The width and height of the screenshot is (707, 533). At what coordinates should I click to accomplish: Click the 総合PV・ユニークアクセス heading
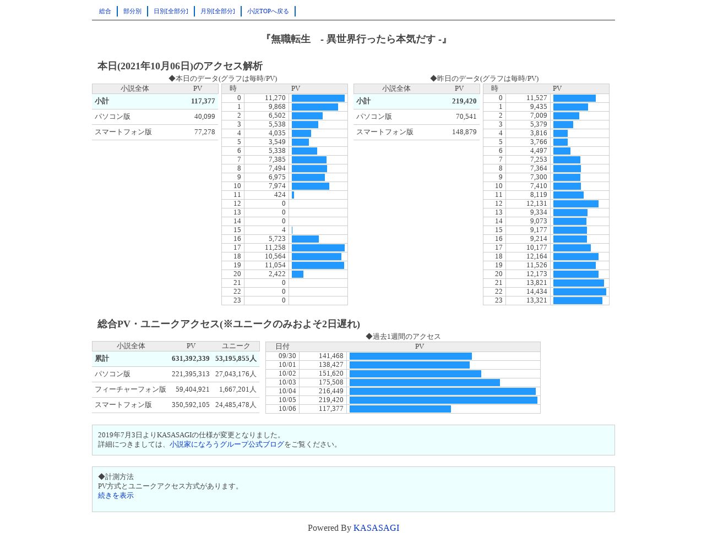(x=229, y=324)
